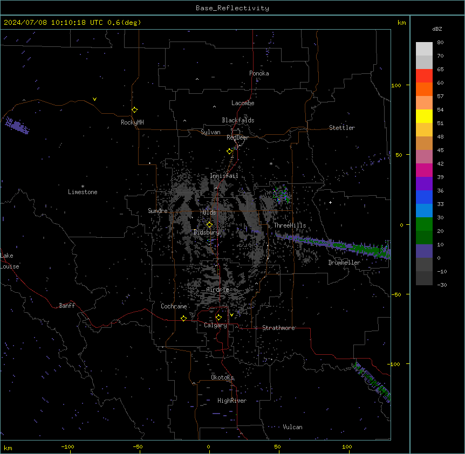Pick the orange 60 dBZ legend swatch
The width and height of the screenshot is (465, 454).
click(424, 89)
